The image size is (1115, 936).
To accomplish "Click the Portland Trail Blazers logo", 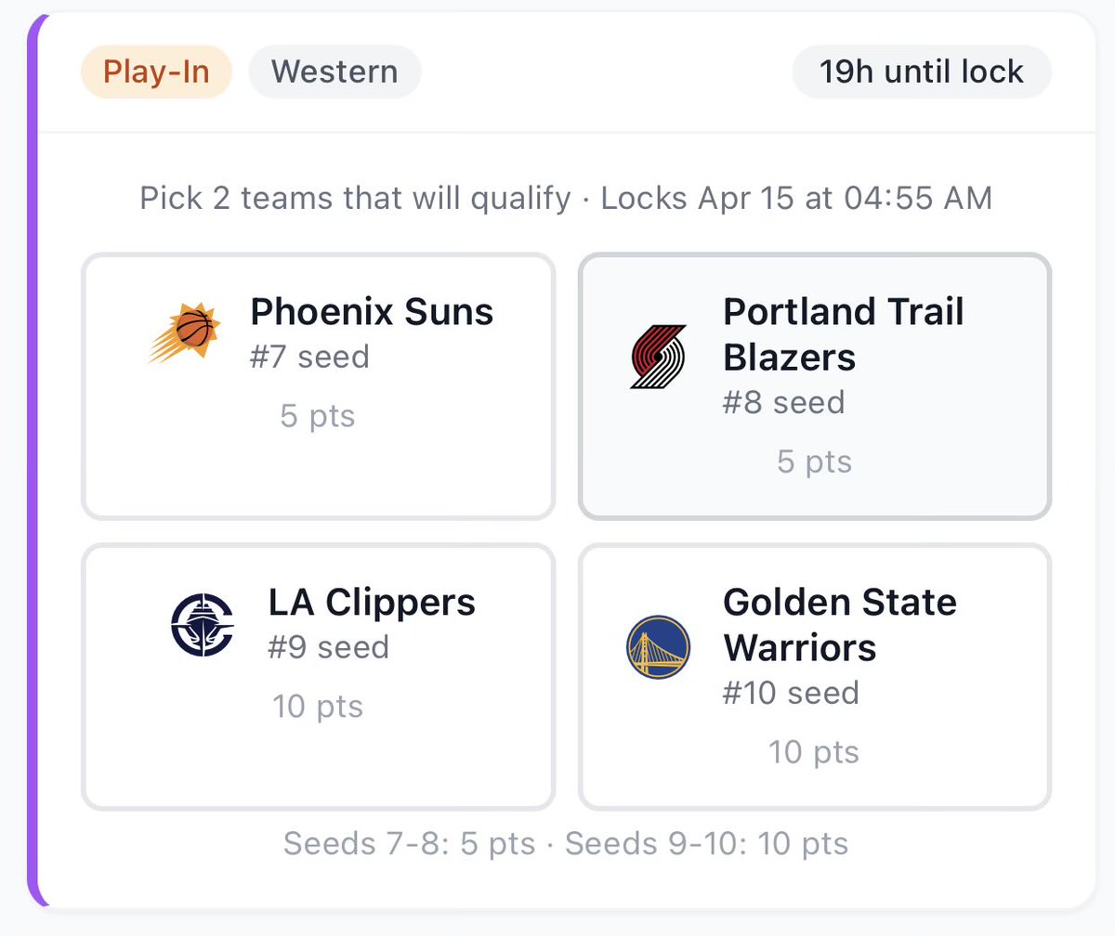I will click(x=658, y=357).
